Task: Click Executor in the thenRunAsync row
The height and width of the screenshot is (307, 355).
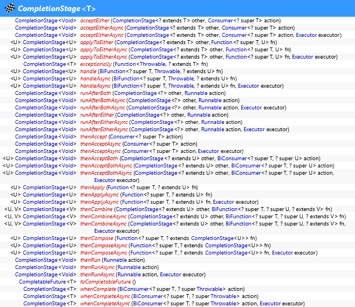Action: [x=171, y=275]
